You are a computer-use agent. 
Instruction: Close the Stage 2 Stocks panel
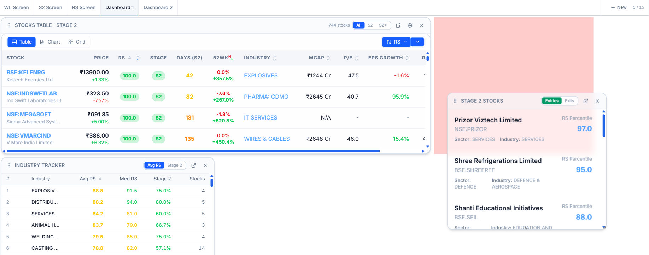(x=597, y=101)
